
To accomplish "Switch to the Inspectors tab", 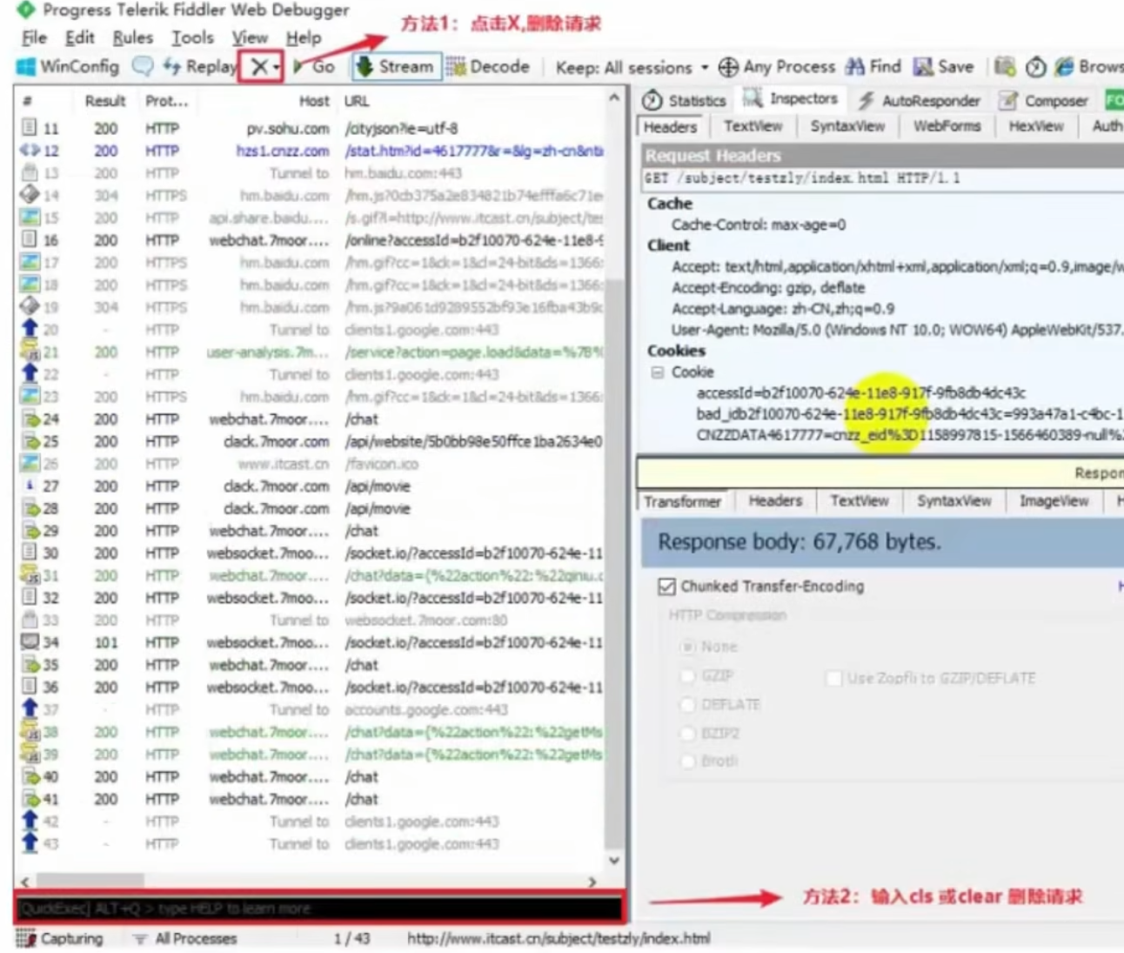I will click(x=791, y=98).
